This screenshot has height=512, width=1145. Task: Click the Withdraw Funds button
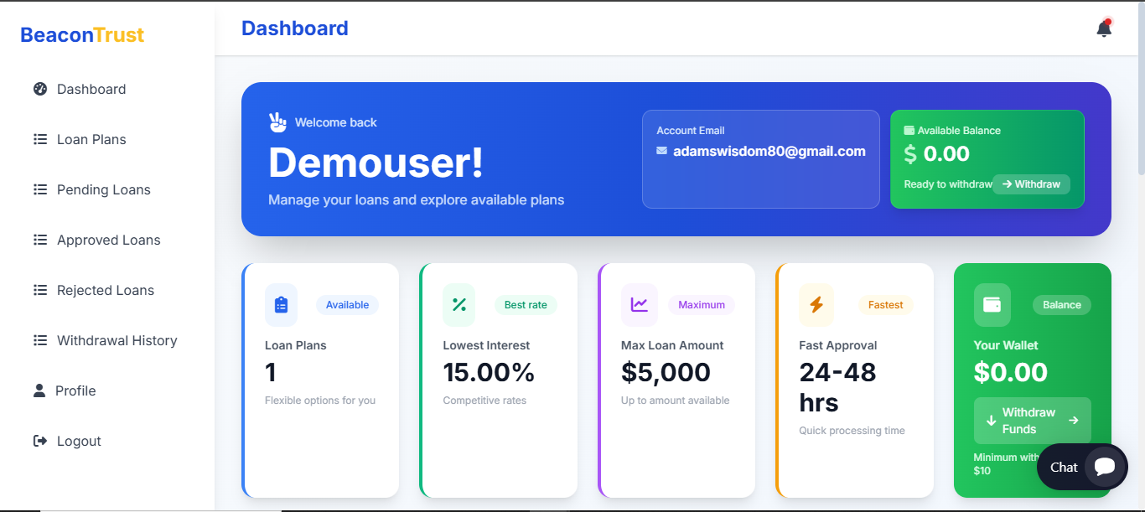pos(1033,421)
